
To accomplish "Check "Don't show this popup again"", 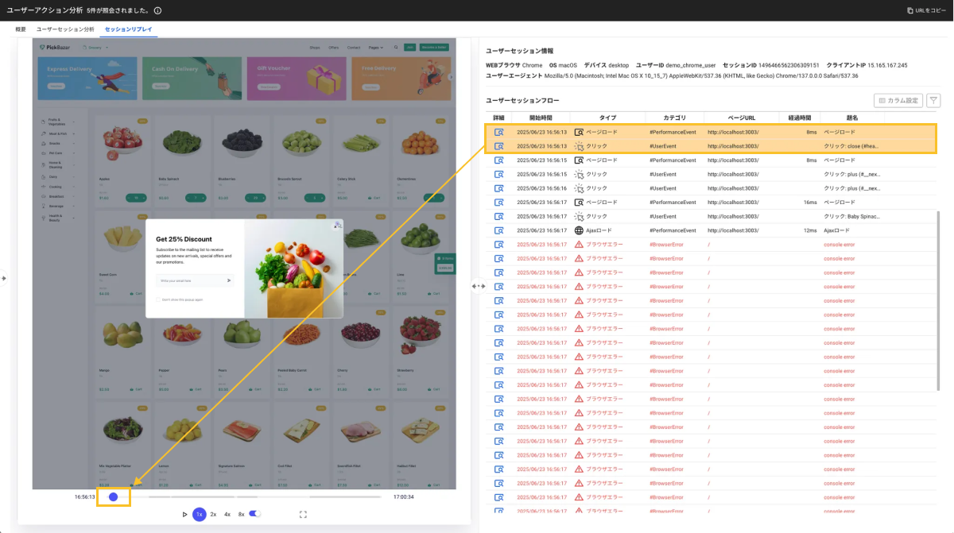I will (x=158, y=299).
